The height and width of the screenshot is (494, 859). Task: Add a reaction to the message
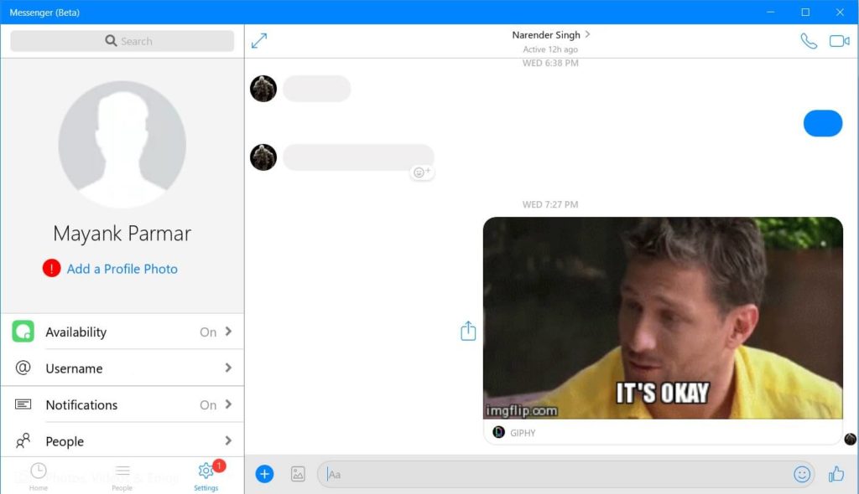pyautogui.click(x=421, y=171)
